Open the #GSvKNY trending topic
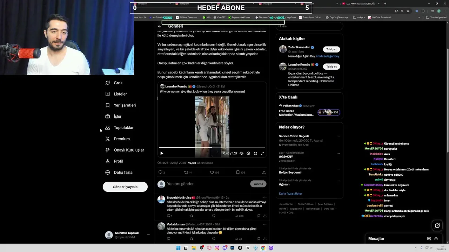 pyautogui.click(x=286, y=157)
